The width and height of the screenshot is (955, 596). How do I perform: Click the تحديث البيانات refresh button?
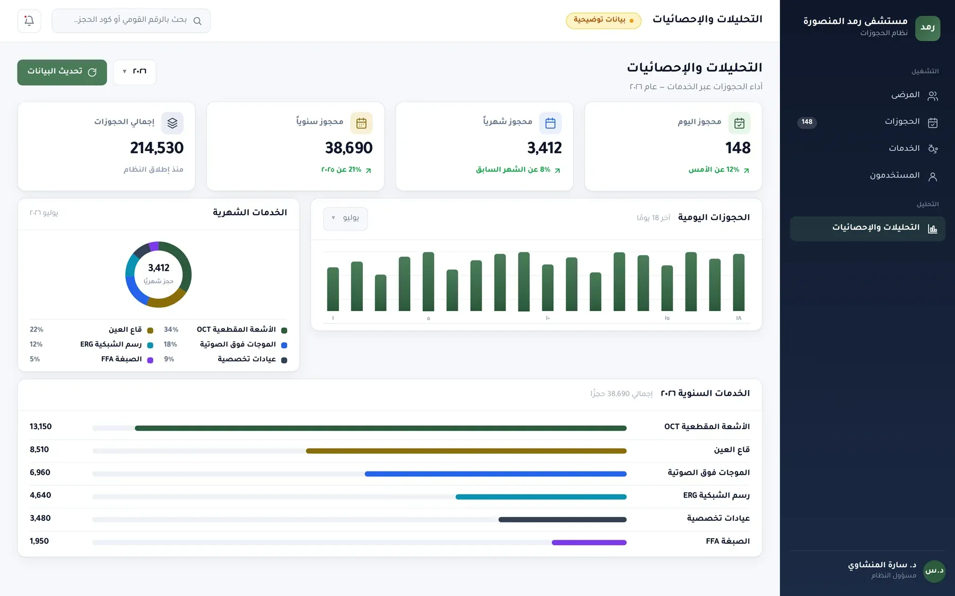pos(62,72)
